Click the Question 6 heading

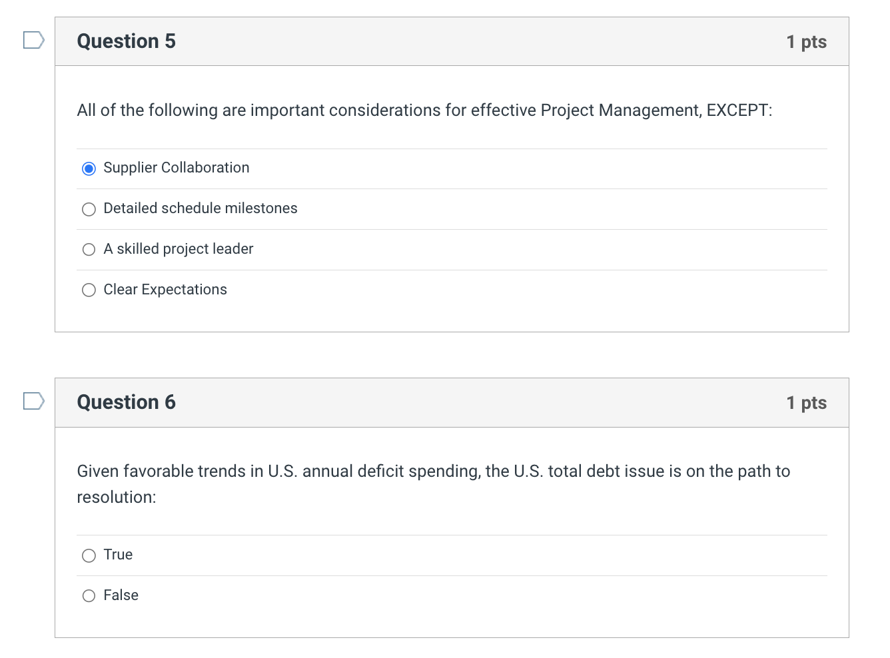pyautogui.click(x=127, y=402)
